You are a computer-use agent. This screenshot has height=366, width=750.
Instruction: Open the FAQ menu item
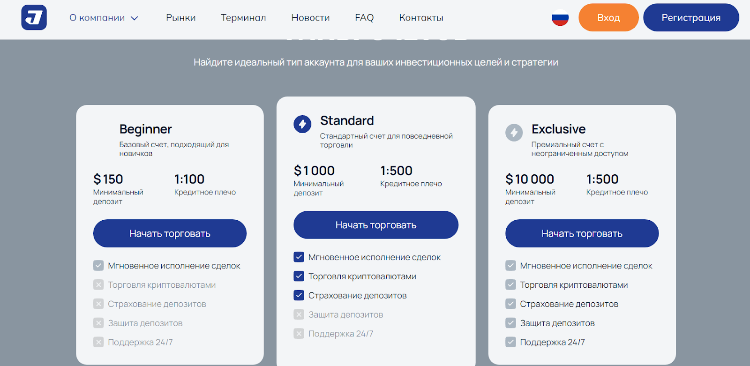(364, 18)
